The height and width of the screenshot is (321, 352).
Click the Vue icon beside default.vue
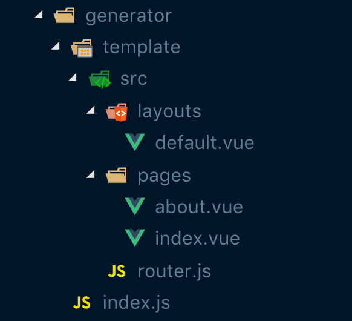point(135,142)
